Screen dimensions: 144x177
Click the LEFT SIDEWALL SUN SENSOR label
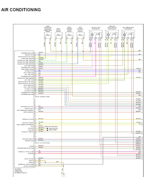point(25,110)
